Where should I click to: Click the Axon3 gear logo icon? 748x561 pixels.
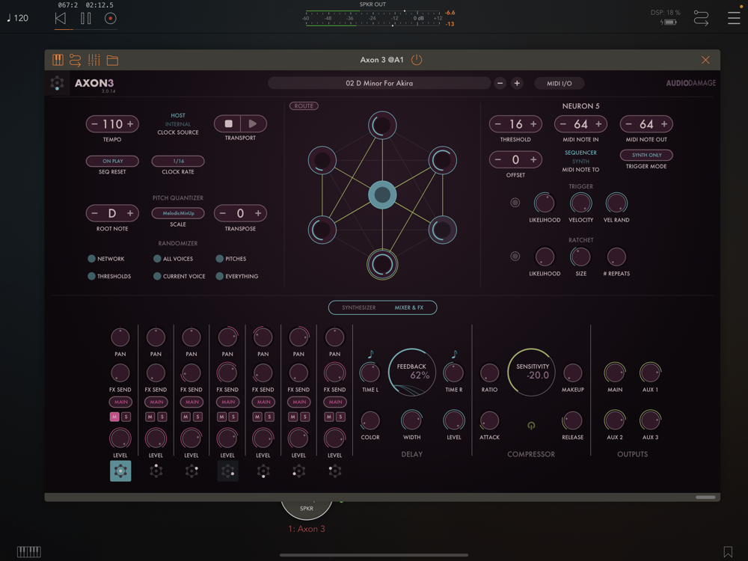58,83
